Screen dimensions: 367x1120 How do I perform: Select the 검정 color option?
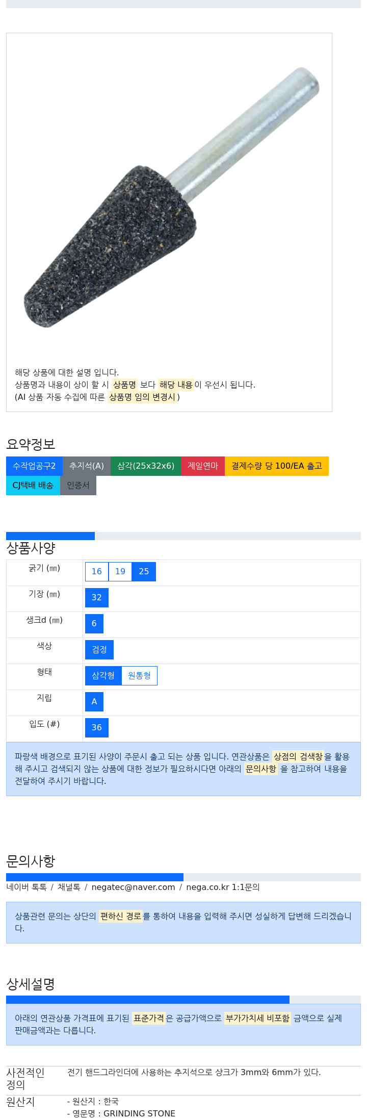99,650
